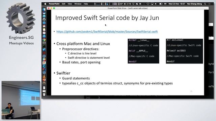Launch the VLC cone icon in the Dock
216x121 pixels.
pyautogui.click(x=44, y=76)
